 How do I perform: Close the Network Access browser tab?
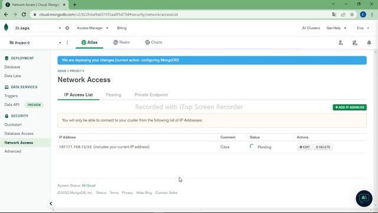click(x=64, y=5)
